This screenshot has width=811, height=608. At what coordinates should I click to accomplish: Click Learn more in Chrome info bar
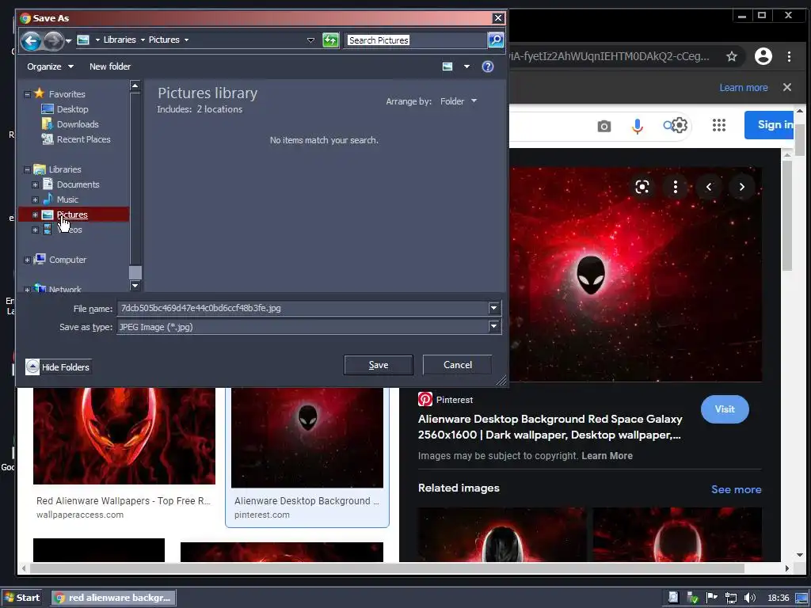[x=743, y=88]
